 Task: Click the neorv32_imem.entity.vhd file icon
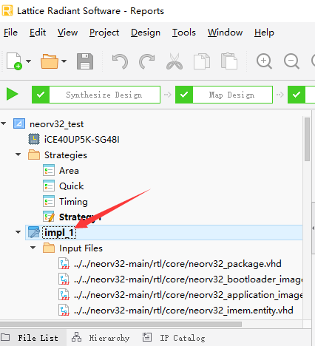click(64, 311)
